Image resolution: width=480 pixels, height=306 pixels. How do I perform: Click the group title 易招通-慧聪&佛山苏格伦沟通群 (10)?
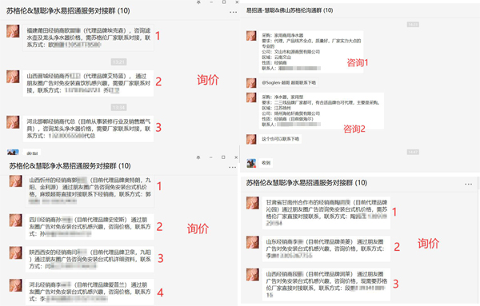click(290, 10)
